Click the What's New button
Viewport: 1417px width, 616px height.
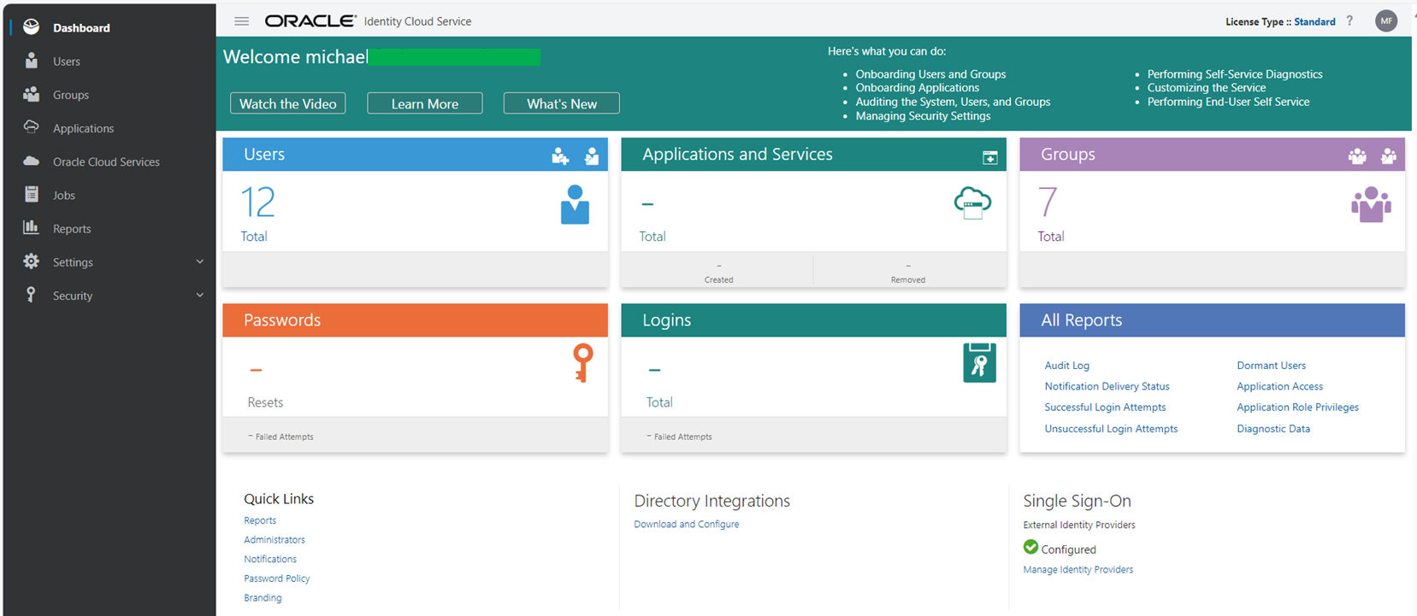click(x=562, y=103)
